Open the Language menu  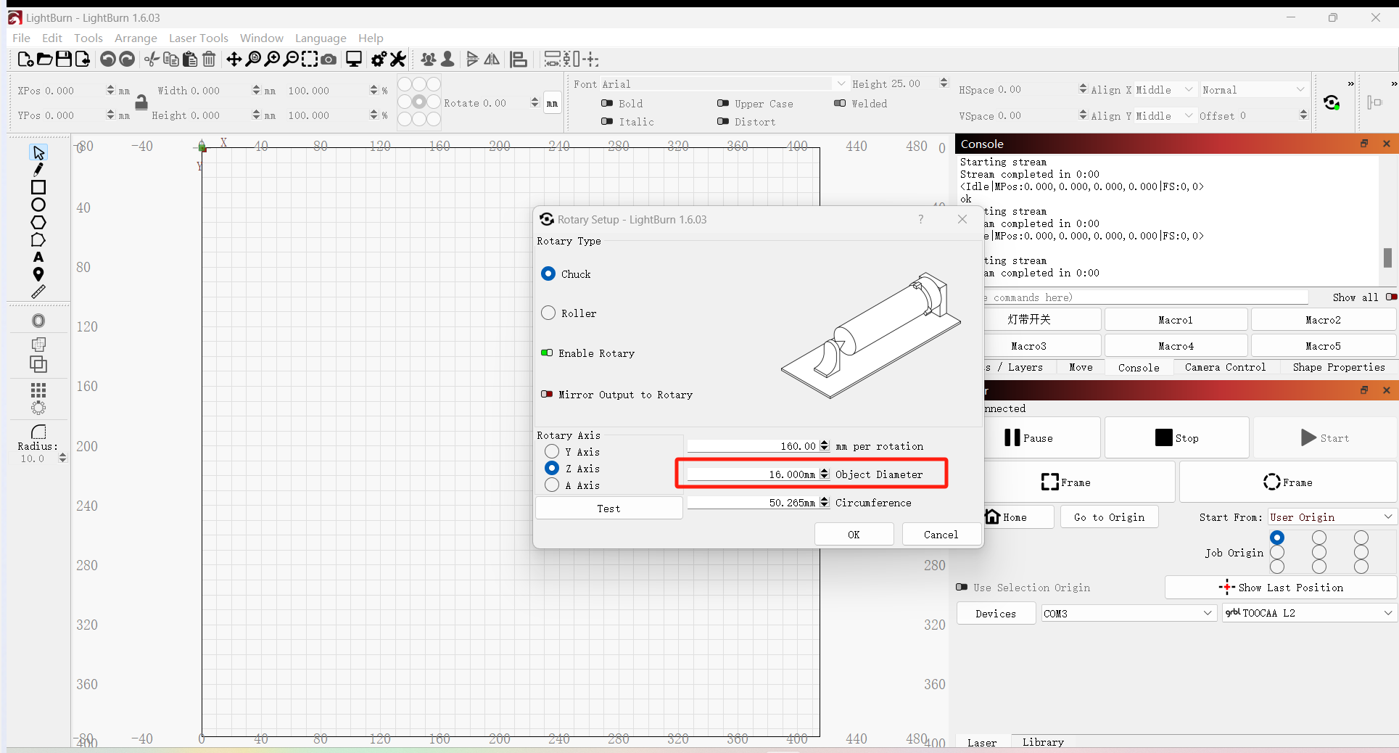(320, 38)
